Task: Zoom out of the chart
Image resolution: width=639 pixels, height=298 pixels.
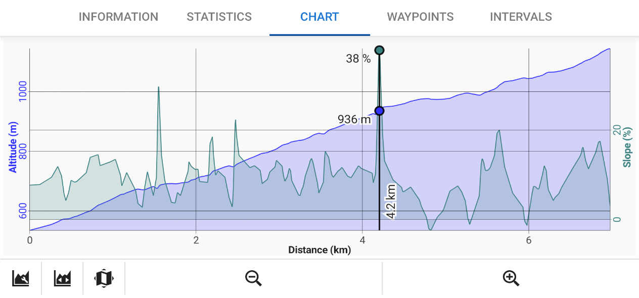Action: [x=253, y=278]
